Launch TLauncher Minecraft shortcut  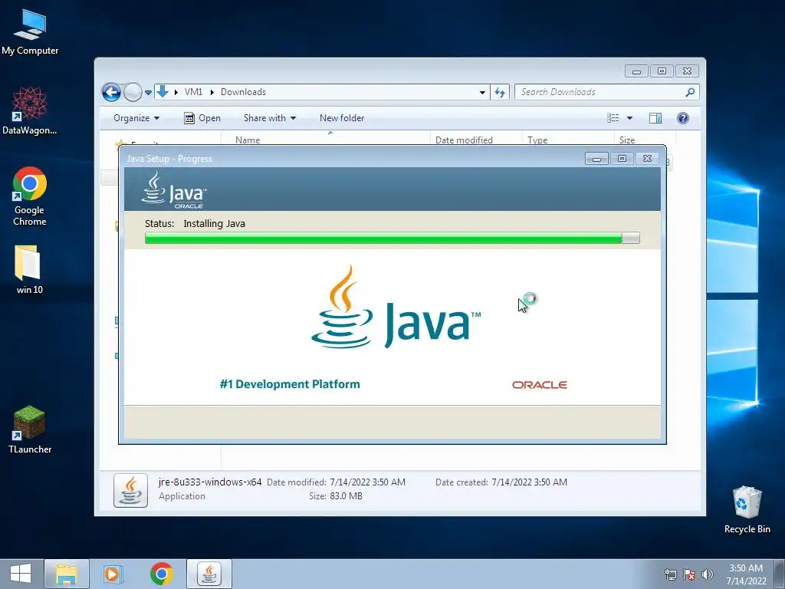(x=30, y=429)
